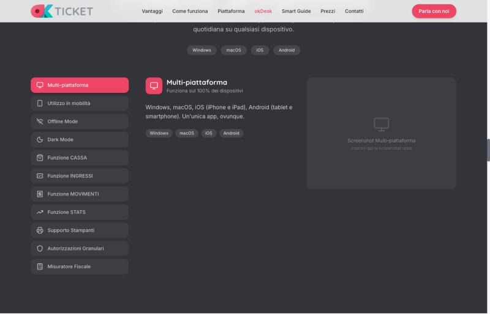This screenshot has width=490, height=314.
Task: Click the 'Funziona sul 100% dei dispositivi' subtitle
Action: pos(205,91)
